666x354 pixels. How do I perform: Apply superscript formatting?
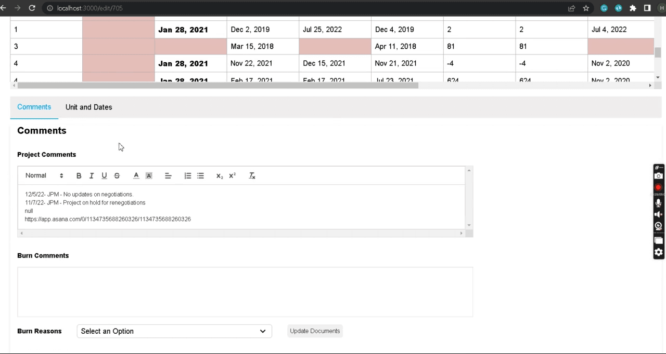click(x=232, y=176)
